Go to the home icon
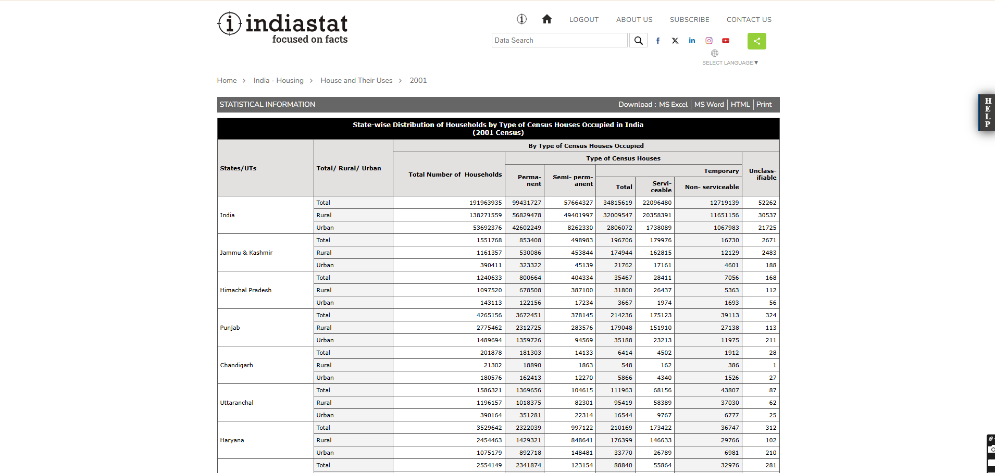 tap(546, 19)
